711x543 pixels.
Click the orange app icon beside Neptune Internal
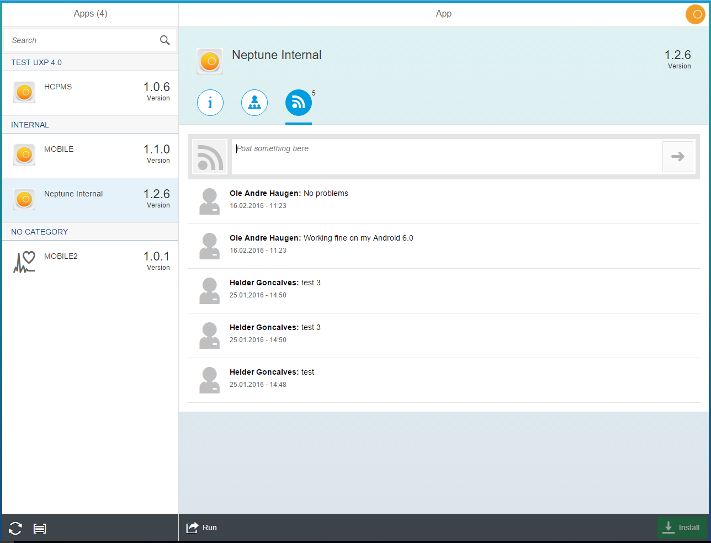[x=210, y=61]
